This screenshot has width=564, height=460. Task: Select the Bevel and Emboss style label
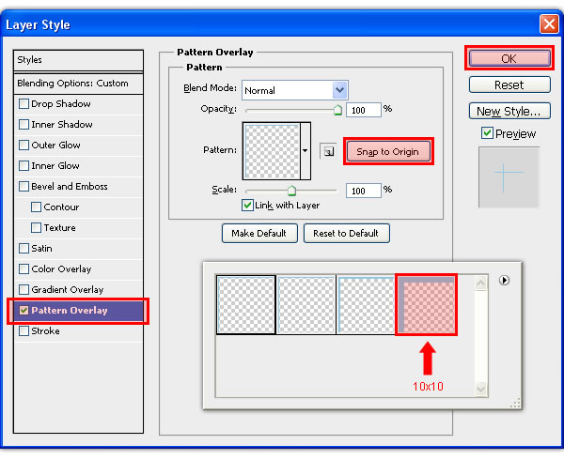click(70, 187)
